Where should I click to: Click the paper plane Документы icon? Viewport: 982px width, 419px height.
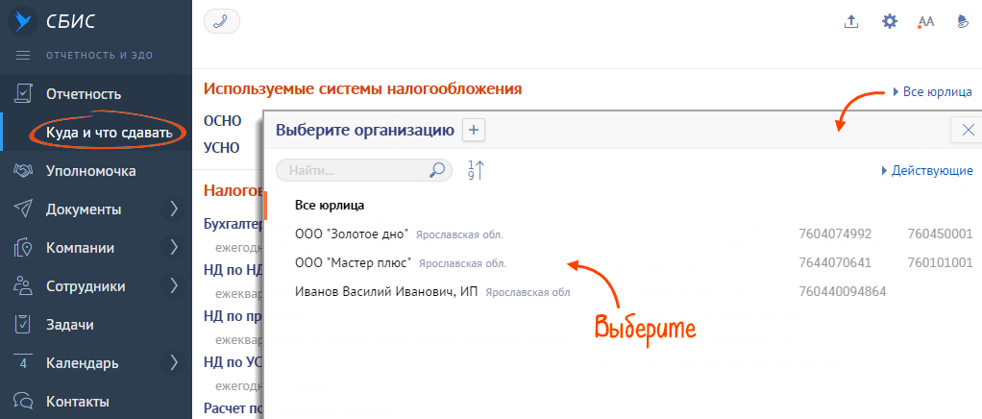coord(23,209)
